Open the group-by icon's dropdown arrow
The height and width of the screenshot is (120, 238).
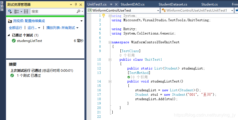click(21, 12)
